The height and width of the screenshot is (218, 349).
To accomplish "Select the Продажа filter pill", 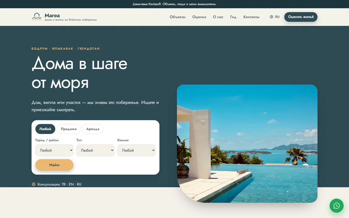I will [x=69, y=129].
